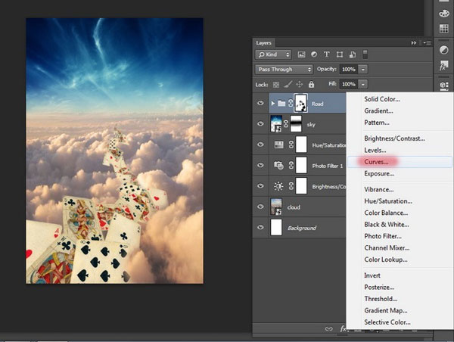
Task: Lock all padlock icon
Action: (x=311, y=84)
